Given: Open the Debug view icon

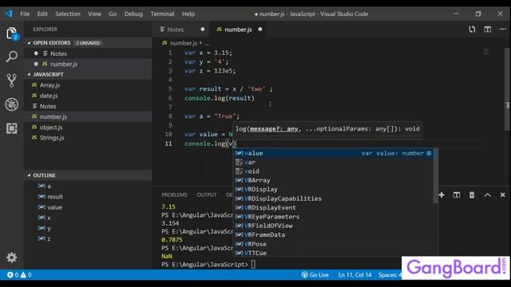Looking at the screenshot, I should point(12,104).
